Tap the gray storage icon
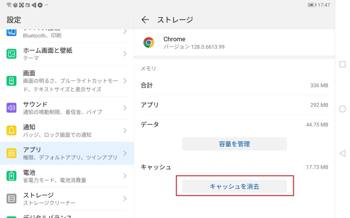 click(x=11, y=199)
